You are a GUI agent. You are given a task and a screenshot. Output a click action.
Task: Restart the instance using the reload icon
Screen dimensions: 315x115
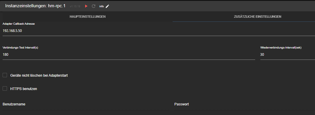(x=93, y=6)
